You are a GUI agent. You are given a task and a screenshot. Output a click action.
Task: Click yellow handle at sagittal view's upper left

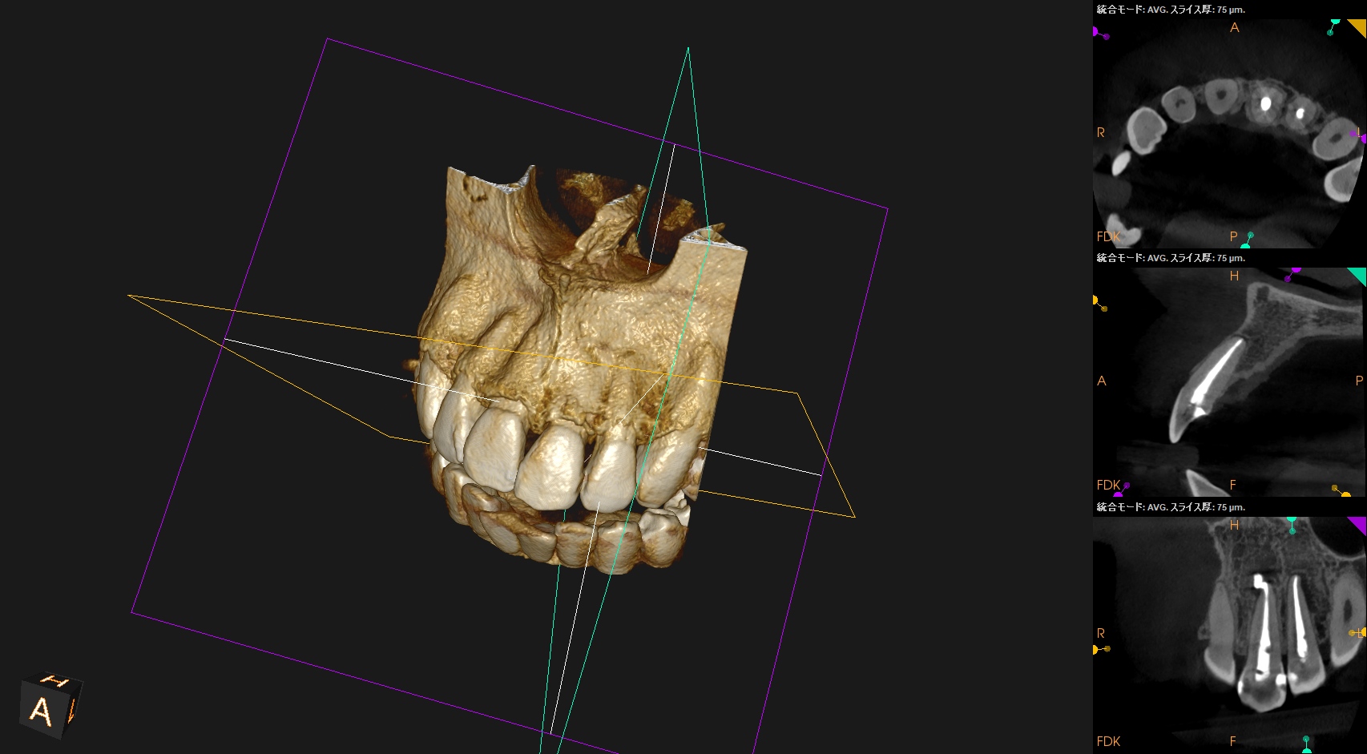[x=1099, y=303]
